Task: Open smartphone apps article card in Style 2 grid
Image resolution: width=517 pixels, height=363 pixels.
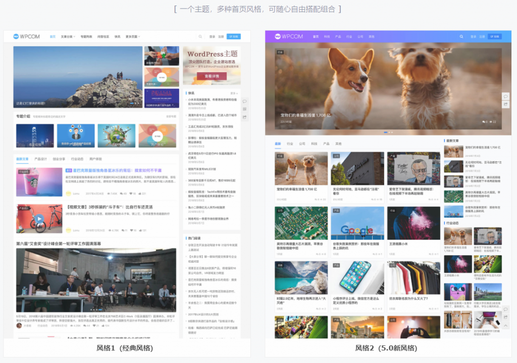Action: (x=357, y=286)
